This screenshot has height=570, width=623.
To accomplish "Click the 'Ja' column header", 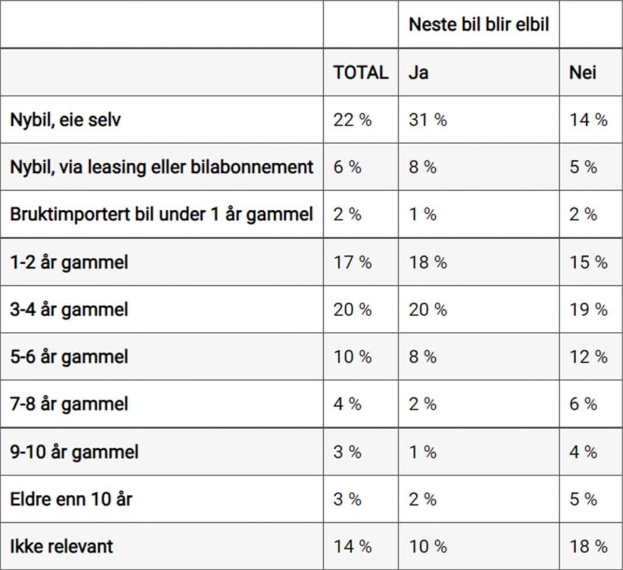I will 418,73.
